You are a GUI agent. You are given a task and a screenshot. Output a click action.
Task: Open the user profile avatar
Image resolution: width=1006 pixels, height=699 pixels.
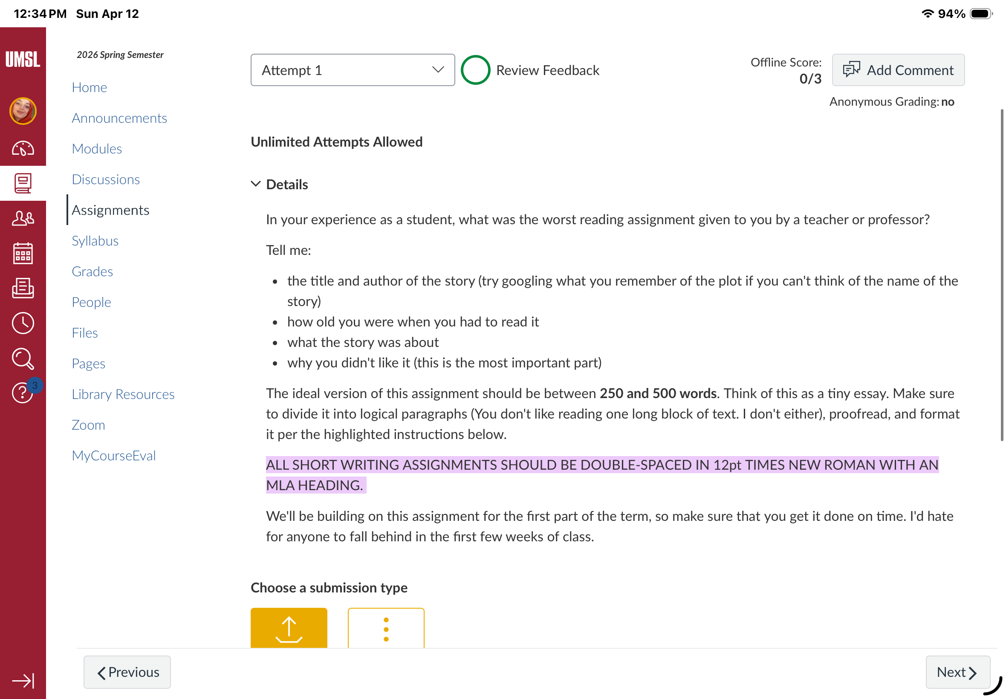click(23, 111)
